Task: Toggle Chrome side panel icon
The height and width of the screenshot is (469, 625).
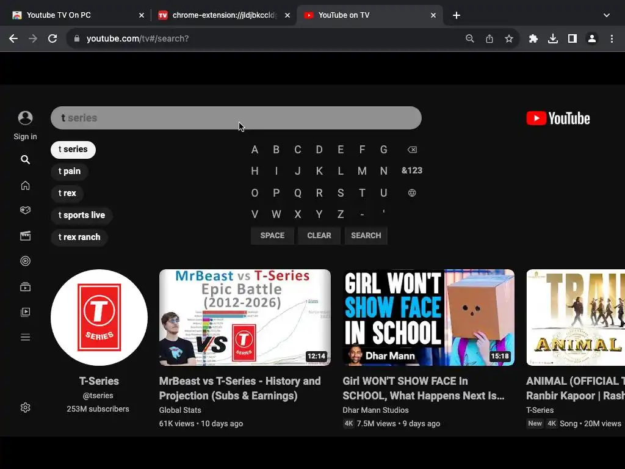Action: [x=573, y=38]
